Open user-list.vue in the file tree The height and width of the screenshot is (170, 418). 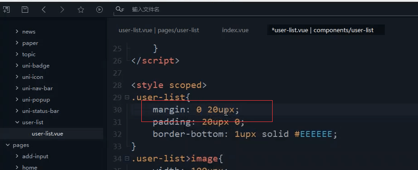click(47, 134)
